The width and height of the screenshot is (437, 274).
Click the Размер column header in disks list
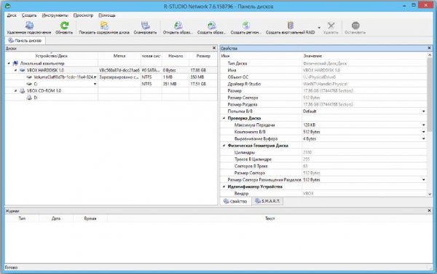coord(203,56)
